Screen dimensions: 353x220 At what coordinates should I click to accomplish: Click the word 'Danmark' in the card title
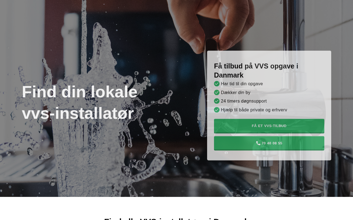click(229, 75)
